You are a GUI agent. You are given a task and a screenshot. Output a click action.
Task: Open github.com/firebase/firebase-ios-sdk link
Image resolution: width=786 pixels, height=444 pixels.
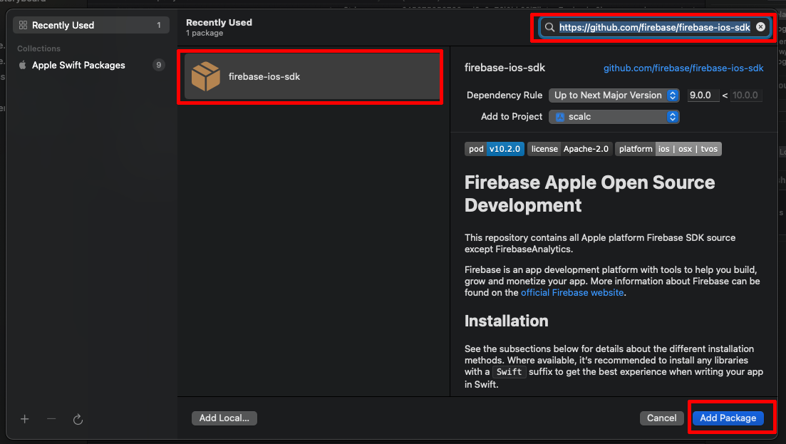[683, 68]
